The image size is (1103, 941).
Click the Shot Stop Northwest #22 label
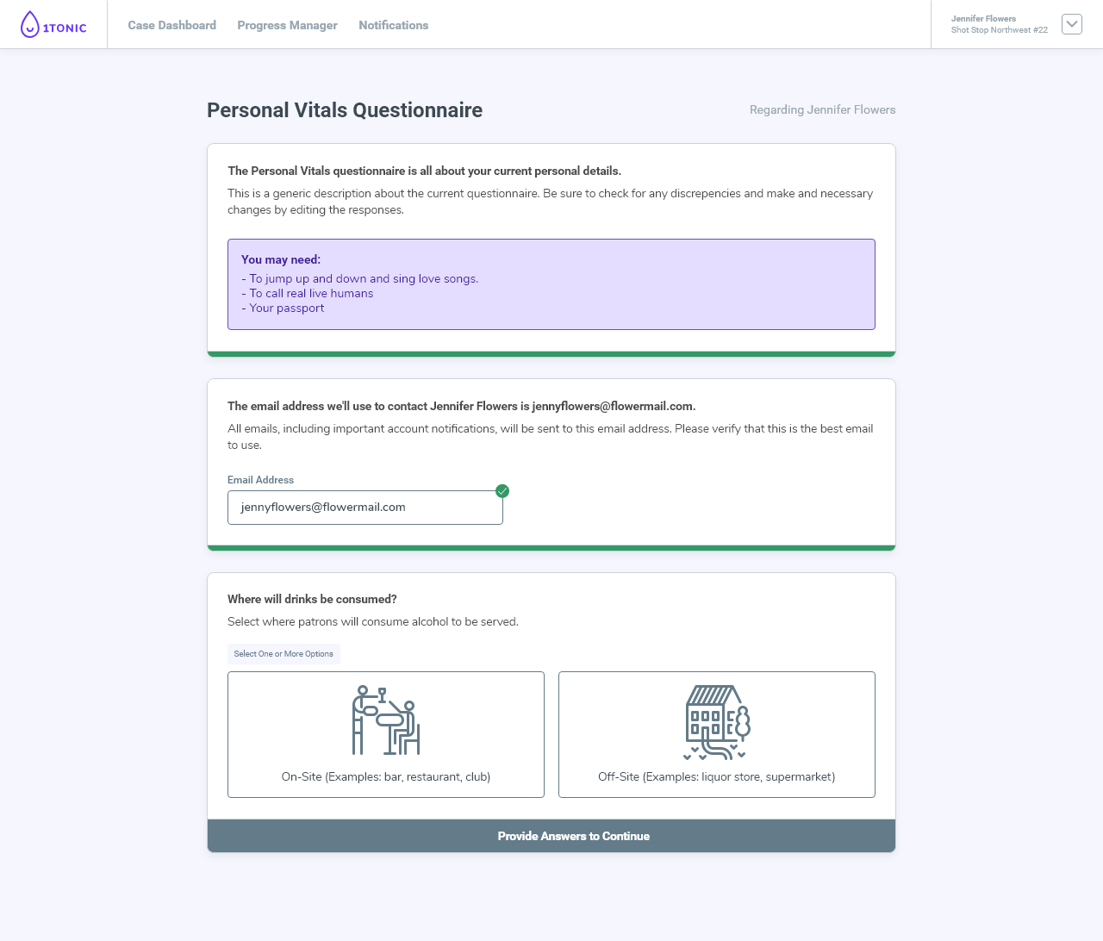(x=1000, y=30)
